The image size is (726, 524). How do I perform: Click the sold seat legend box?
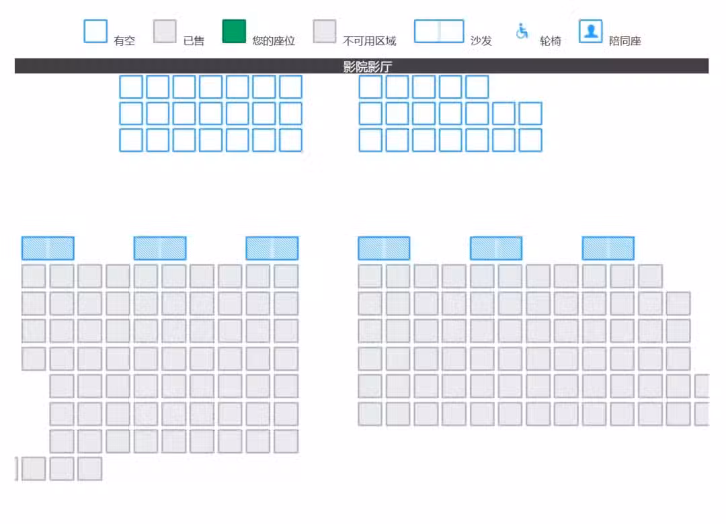pyautogui.click(x=165, y=32)
